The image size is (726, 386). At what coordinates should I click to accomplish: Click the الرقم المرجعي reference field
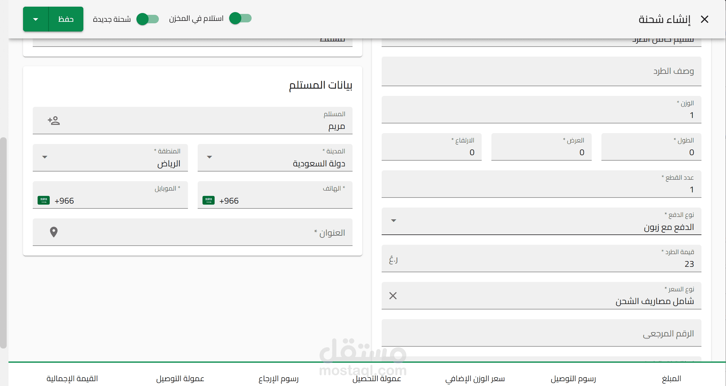click(x=541, y=333)
